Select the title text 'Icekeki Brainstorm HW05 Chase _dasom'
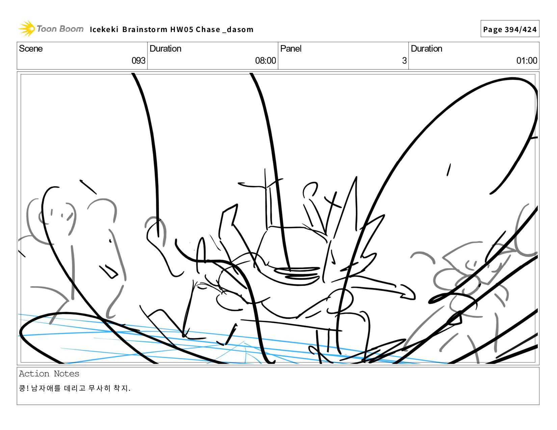 [x=171, y=29]
